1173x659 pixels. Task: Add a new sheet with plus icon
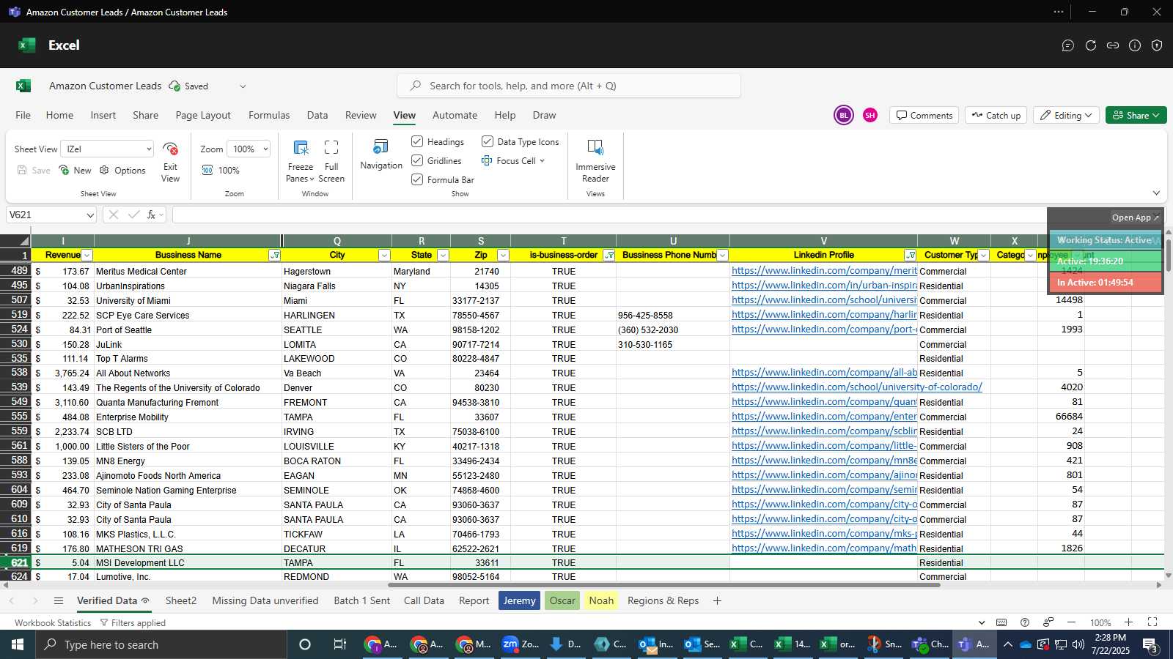click(x=717, y=600)
